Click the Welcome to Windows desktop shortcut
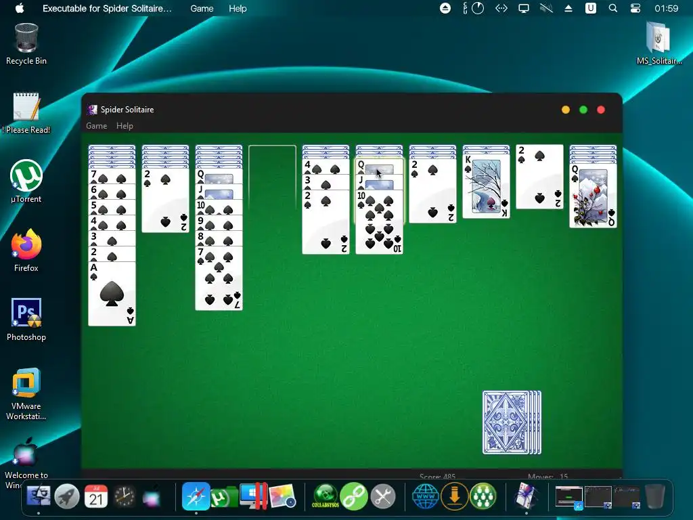This screenshot has width=693, height=520. [x=26, y=463]
